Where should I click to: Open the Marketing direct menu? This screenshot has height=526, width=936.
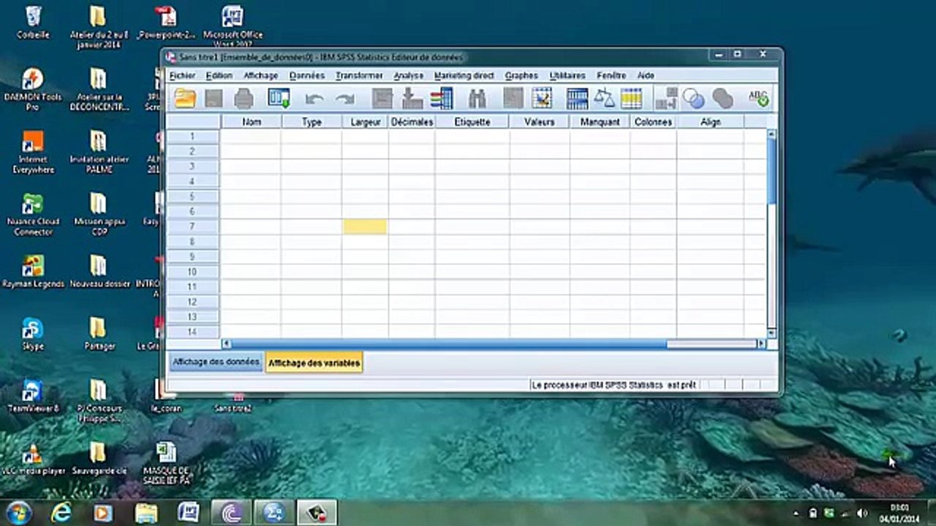(464, 75)
